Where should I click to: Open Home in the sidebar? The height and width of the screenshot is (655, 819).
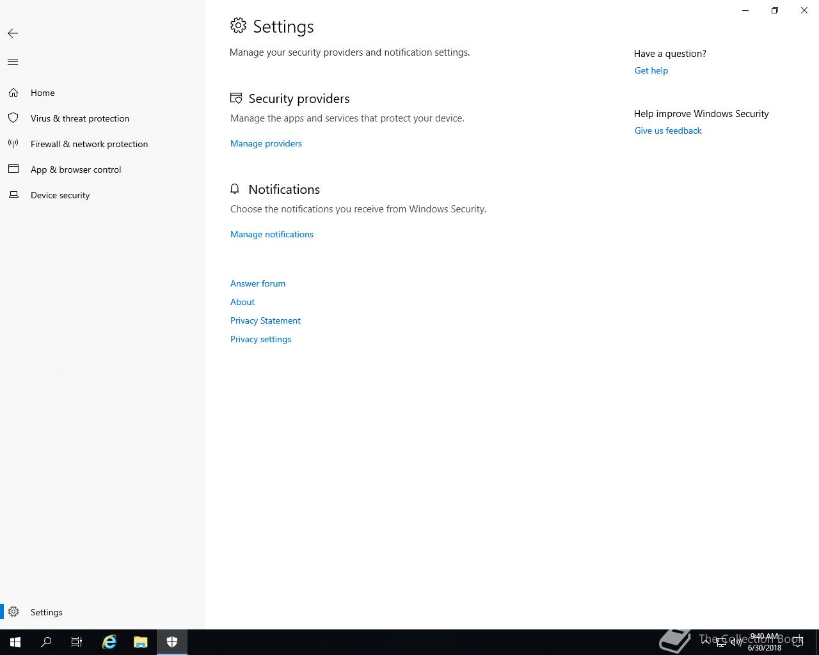[x=102, y=93]
